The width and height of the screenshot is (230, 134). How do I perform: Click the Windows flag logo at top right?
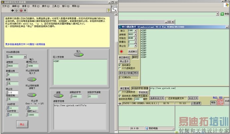(x=227, y=5)
